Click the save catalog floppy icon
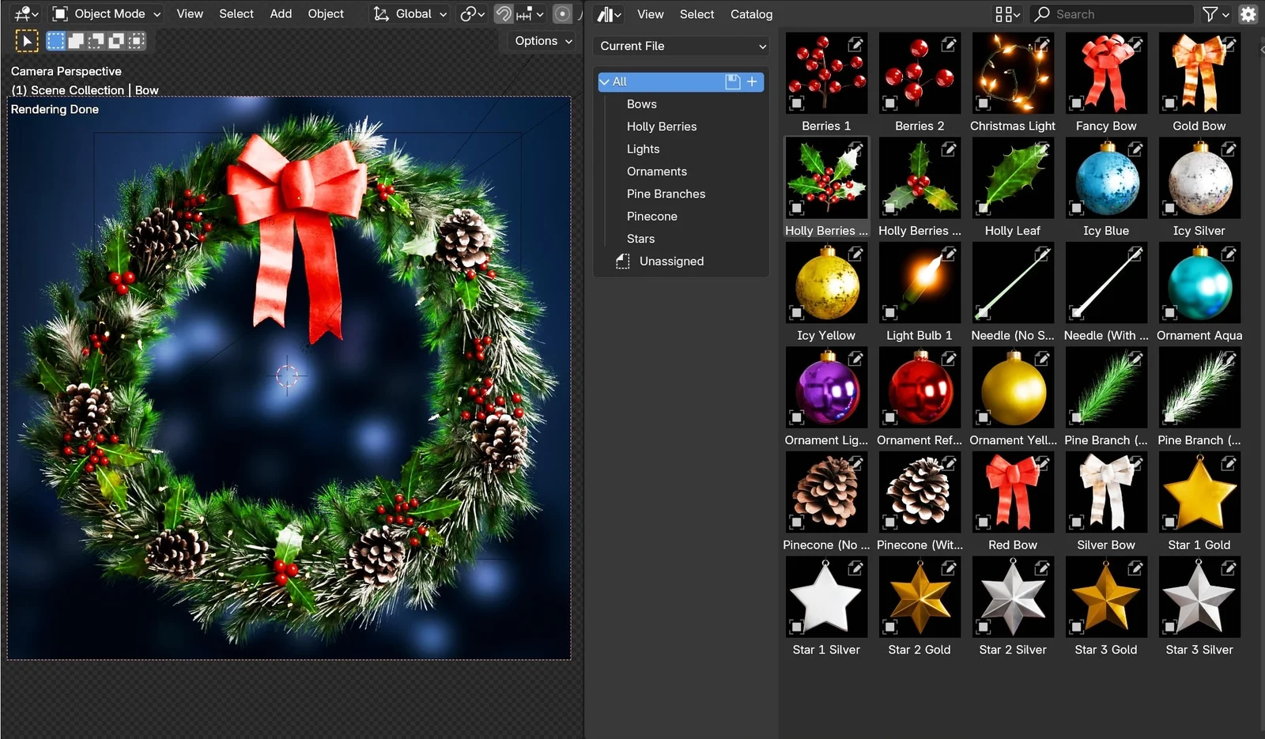 click(x=731, y=81)
